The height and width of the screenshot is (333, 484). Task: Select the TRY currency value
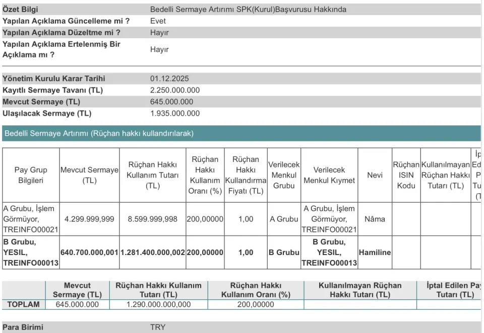click(x=158, y=327)
